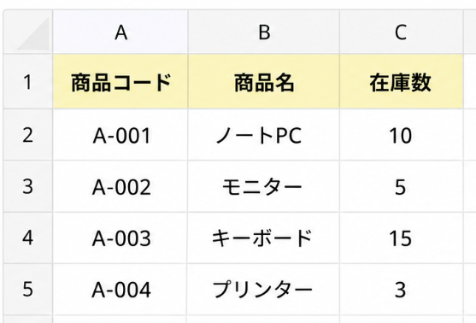Viewport: 476px width, 323px height.
Task: Select cell containing ノートPC
Action: pyautogui.click(x=264, y=135)
